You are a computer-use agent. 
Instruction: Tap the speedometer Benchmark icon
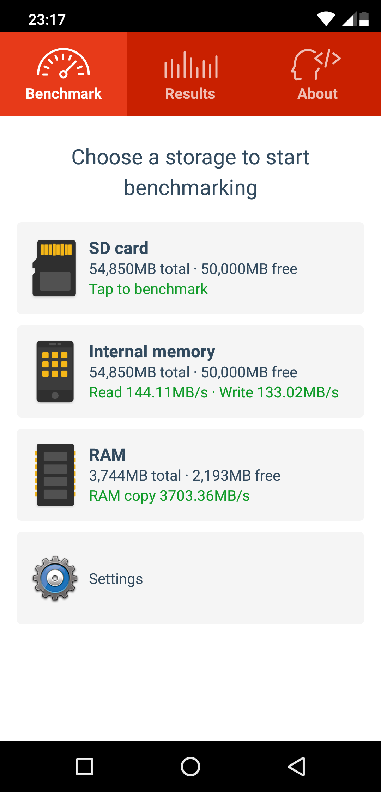64,63
